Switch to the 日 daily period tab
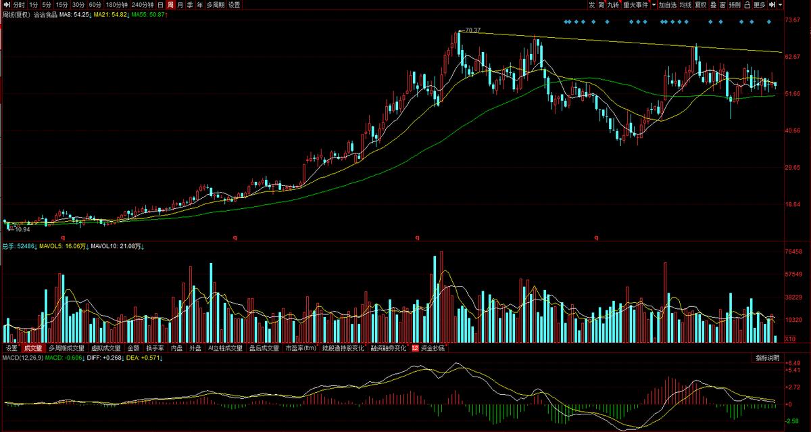Screen dimensions: 811x432 tap(160, 5)
